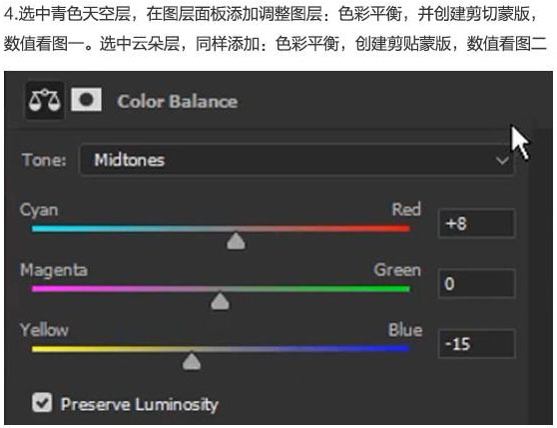Click the Color Balance panel title

pyautogui.click(x=178, y=102)
